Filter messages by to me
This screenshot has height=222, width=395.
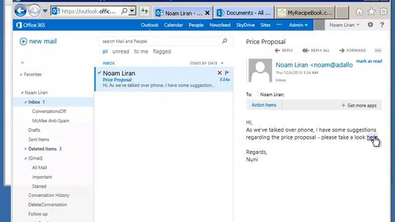pos(141,51)
